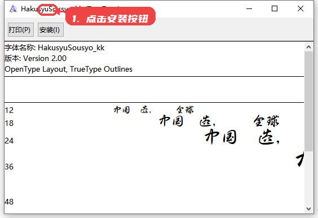Click the 版本: Version 2.00 line
The height and width of the screenshot is (218, 318).
pos(36,59)
